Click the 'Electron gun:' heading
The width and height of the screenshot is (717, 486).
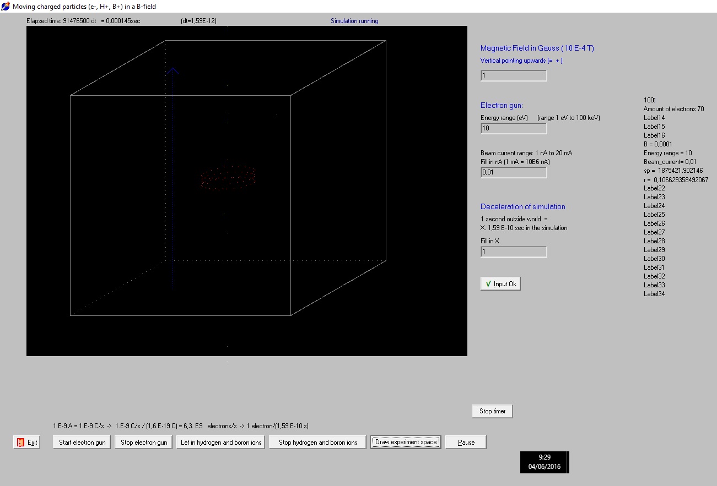click(x=502, y=105)
